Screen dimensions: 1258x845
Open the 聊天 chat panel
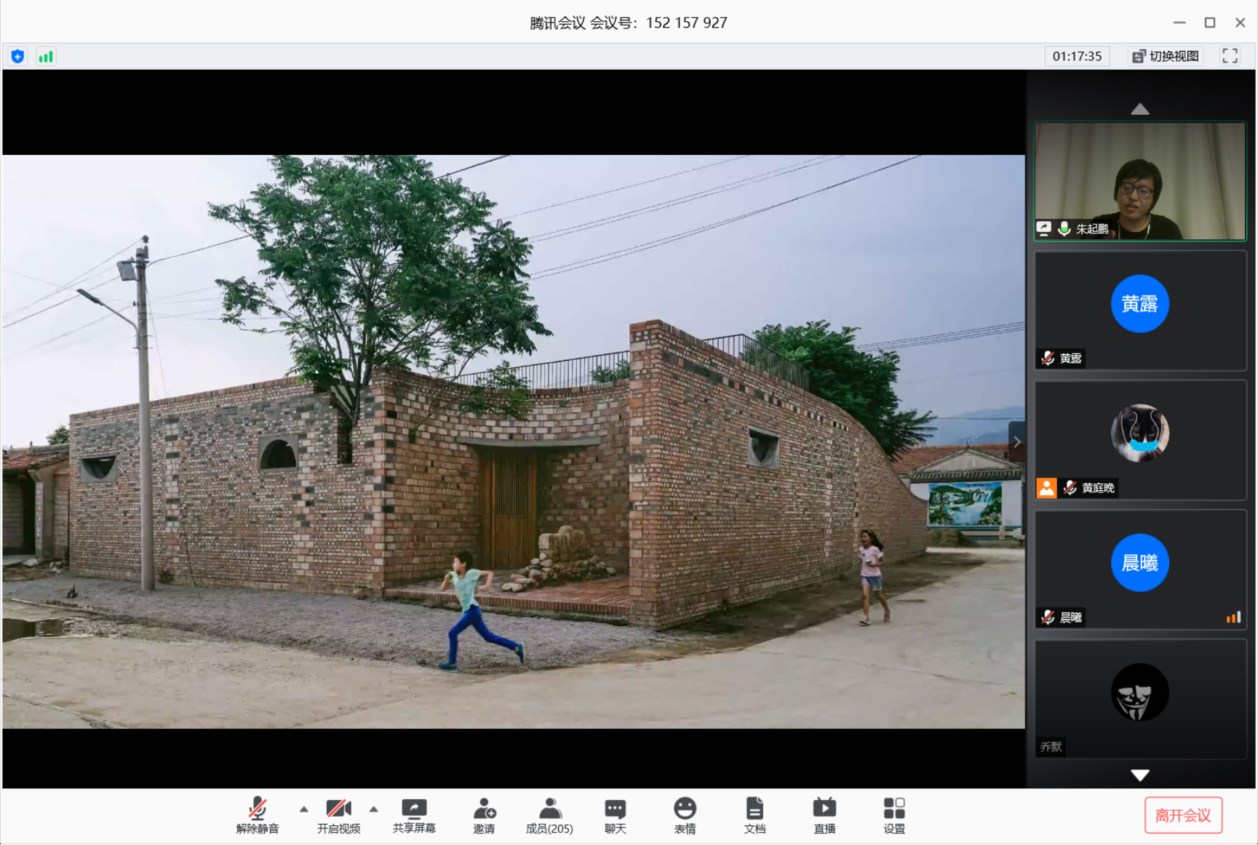tap(615, 814)
